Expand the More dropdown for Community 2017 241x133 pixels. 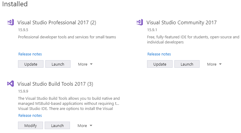214,64
